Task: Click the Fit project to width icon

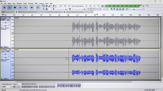Action: pos(120,9)
